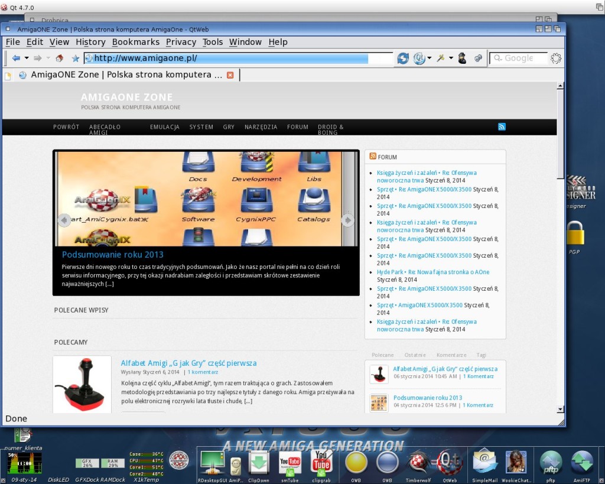
Task: Select the numer_klienta desktop file icon
Action: tap(23, 436)
